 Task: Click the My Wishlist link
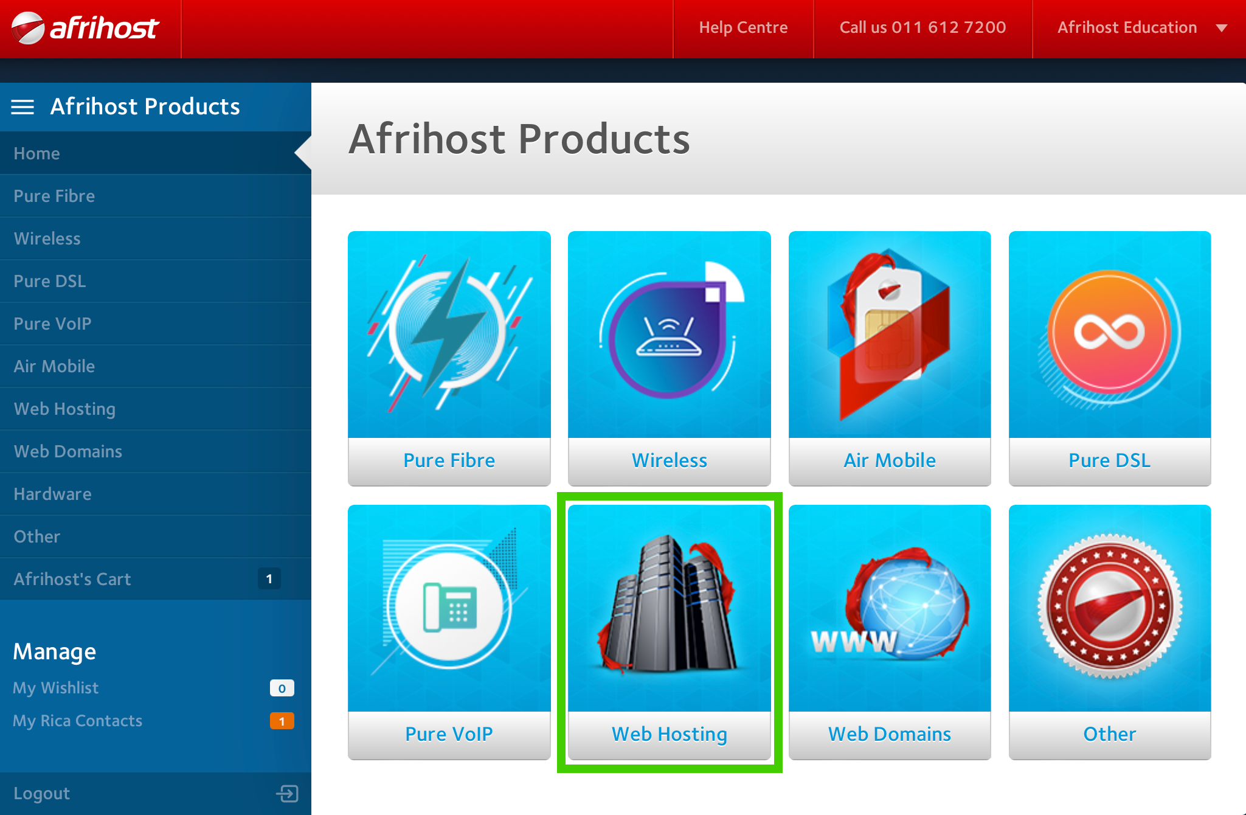click(x=56, y=688)
